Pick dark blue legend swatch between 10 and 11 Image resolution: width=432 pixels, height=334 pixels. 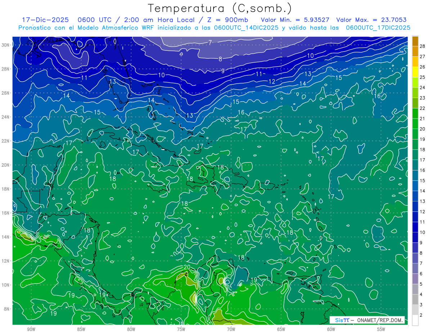point(415,227)
